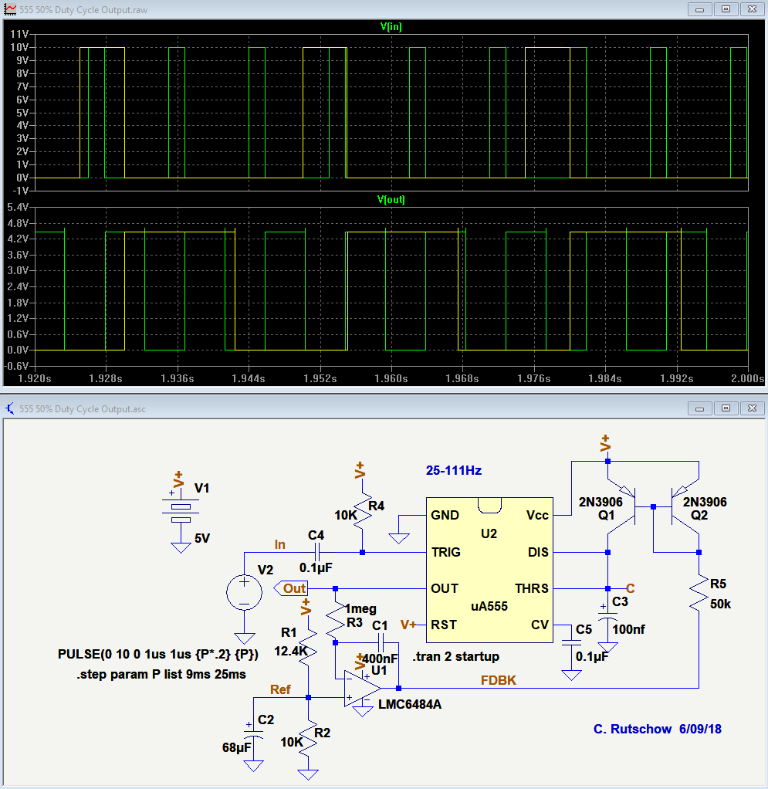Click the THRS pin label on U2

532,588
